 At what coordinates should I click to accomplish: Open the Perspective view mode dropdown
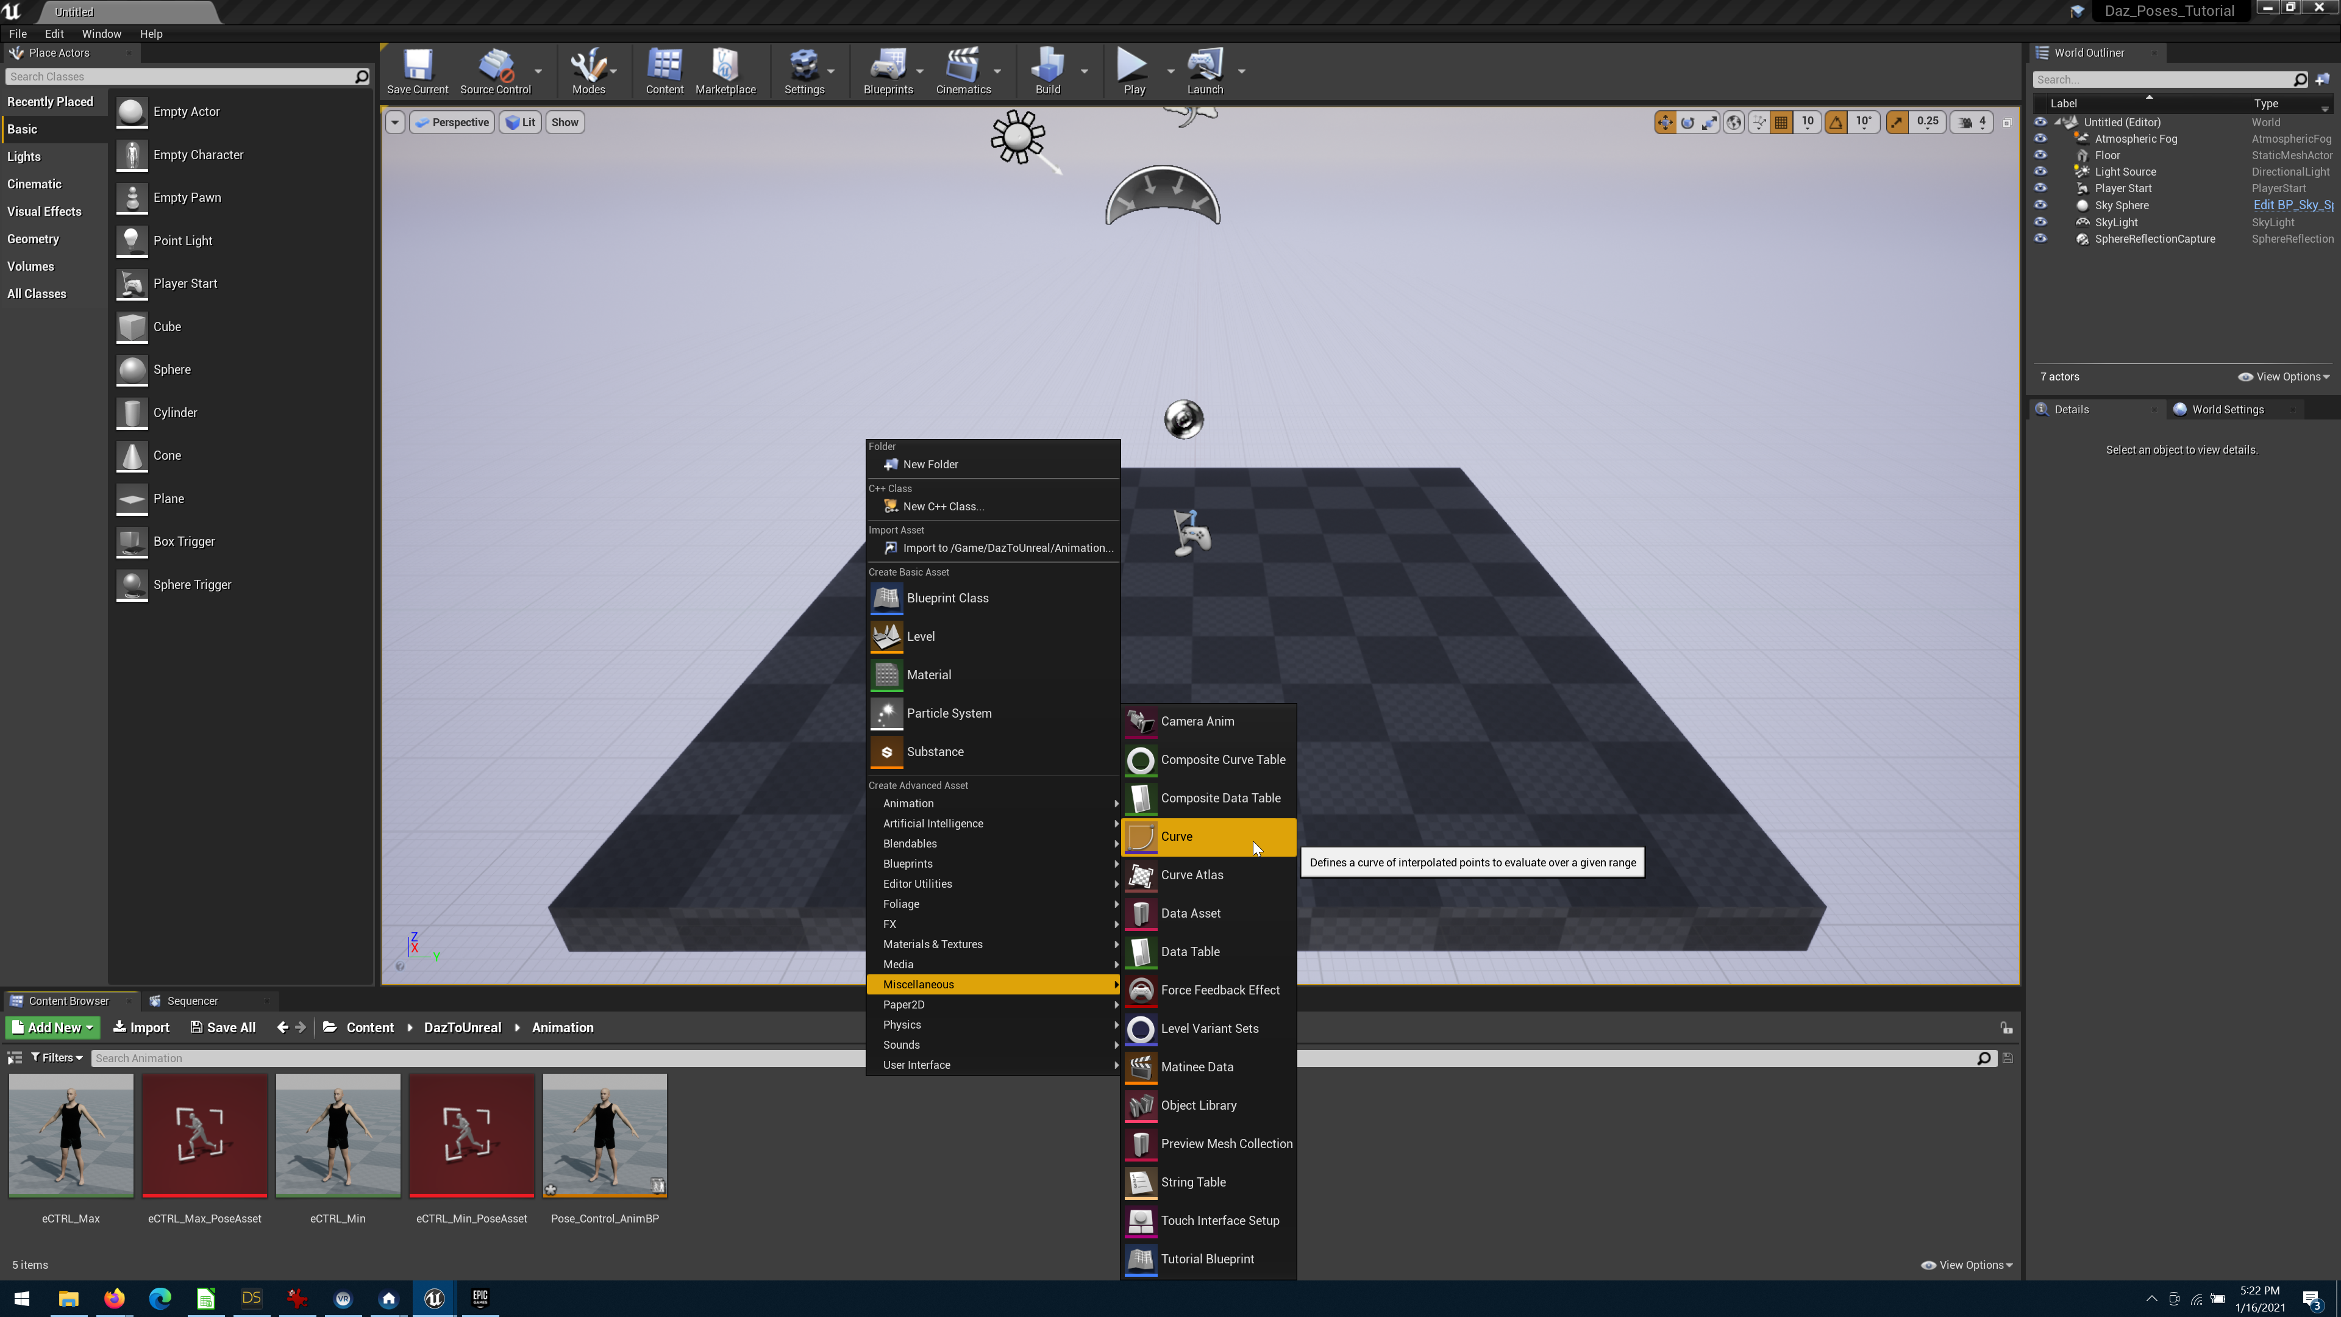pos(452,122)
